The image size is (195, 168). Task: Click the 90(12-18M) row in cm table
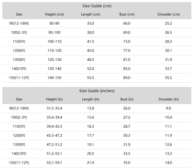[x=97, y=23]
